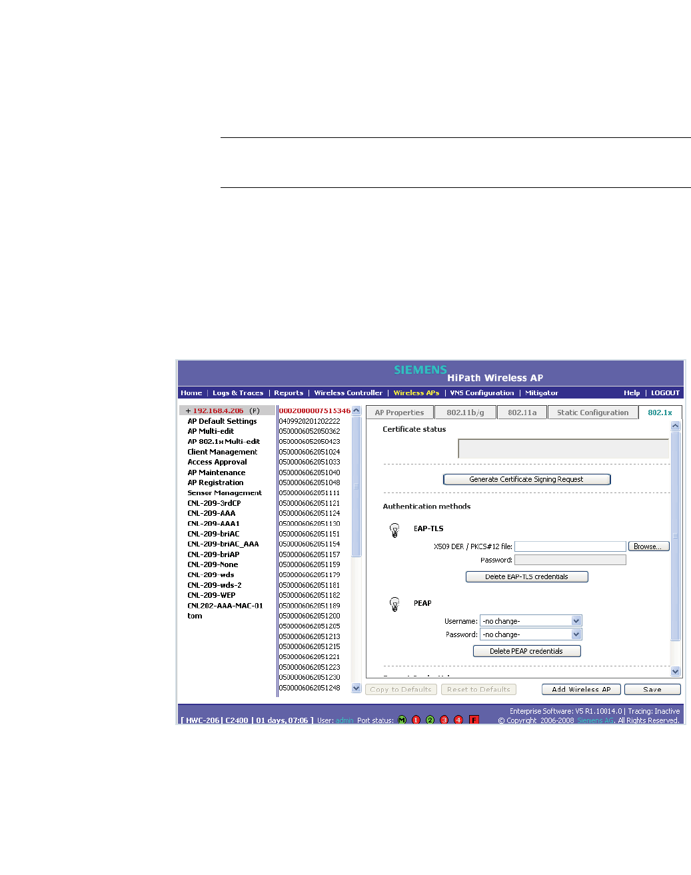Open AP Registration
This screenshot has width=691, height=875.
point(215,482)
